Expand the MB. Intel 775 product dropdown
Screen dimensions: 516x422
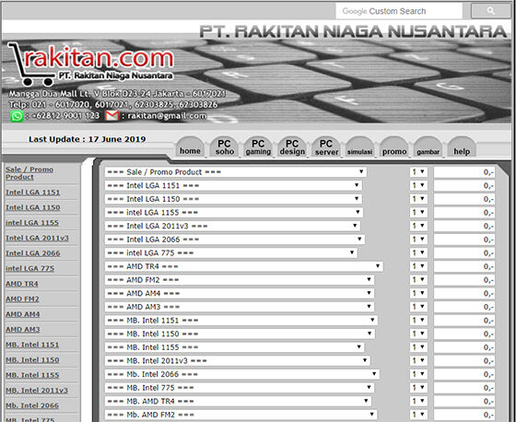(240, 388)
